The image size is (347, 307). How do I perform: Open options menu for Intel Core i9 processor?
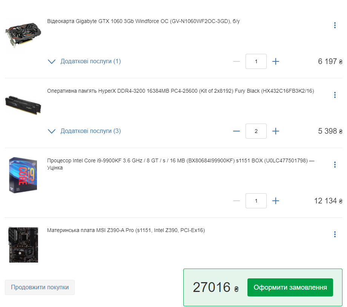tap(335, 165)
